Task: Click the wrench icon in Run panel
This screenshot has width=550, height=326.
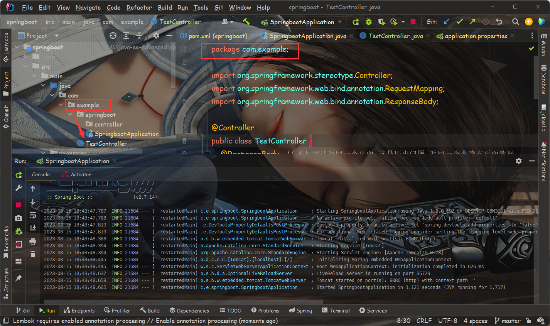Action: (x=19, y=188)
